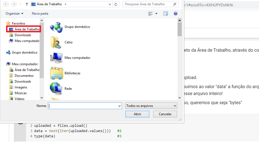Click navigation pane scroll up arrow

(x=42, y=21)
